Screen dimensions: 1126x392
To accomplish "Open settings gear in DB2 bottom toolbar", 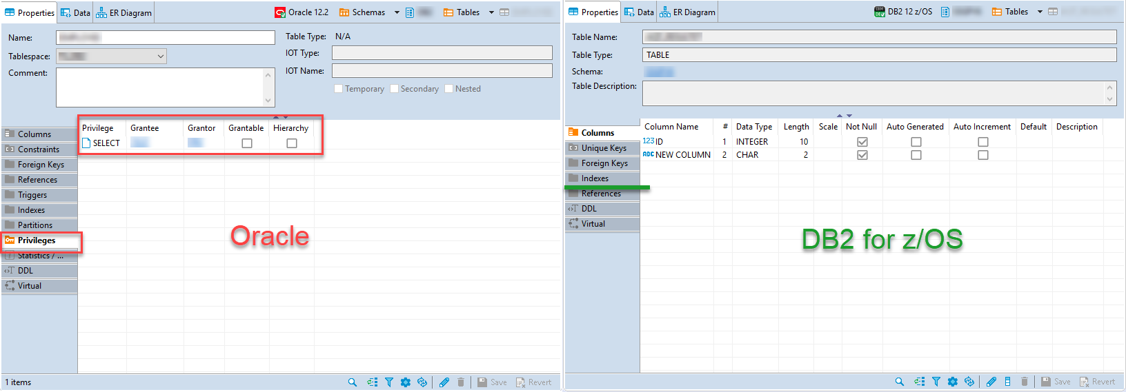I will coord(953,382).
